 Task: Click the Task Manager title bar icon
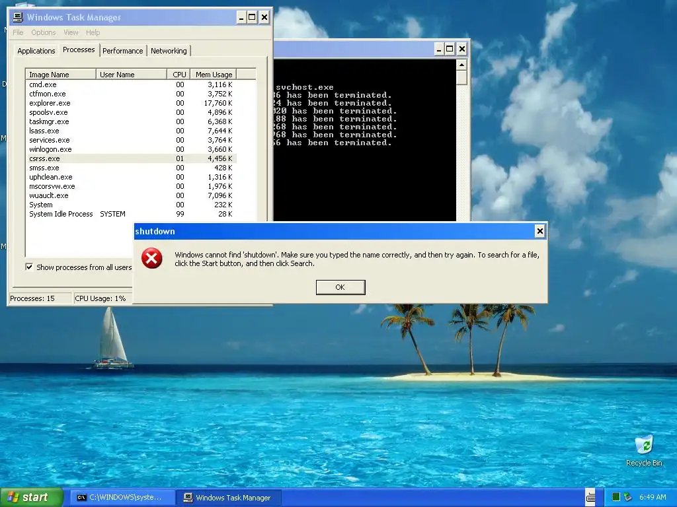(18, 17)
